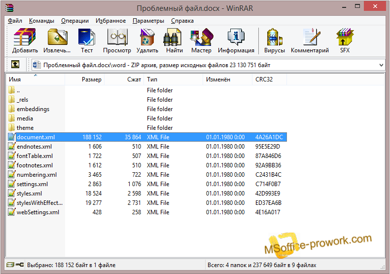This screenshot has width=390, height=274.
Task: Click the Добавить (Add) toolbar icon
Action: click(x=25, y=37)
